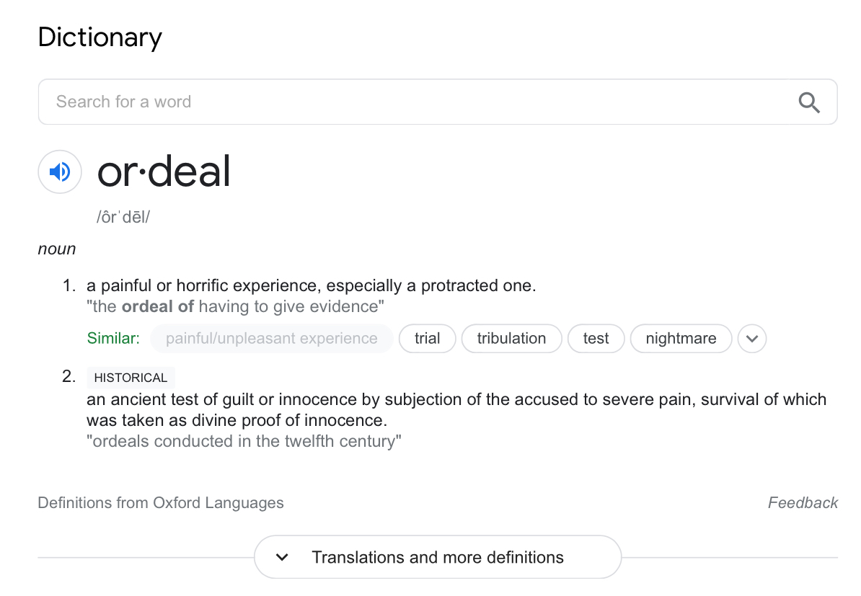Screen dimensions: 861x596
Task: Open the Feedback link
Action: point(803,503)
